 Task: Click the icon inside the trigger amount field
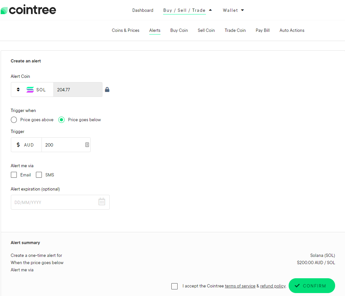(87, 145)
